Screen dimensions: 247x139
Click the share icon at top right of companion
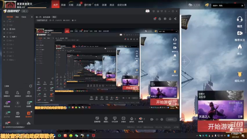pos(175,19)
